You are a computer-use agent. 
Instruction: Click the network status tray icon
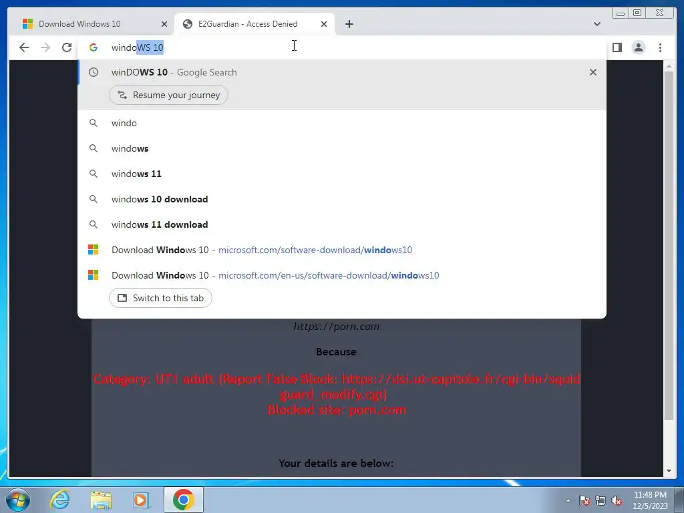point(601,500)
